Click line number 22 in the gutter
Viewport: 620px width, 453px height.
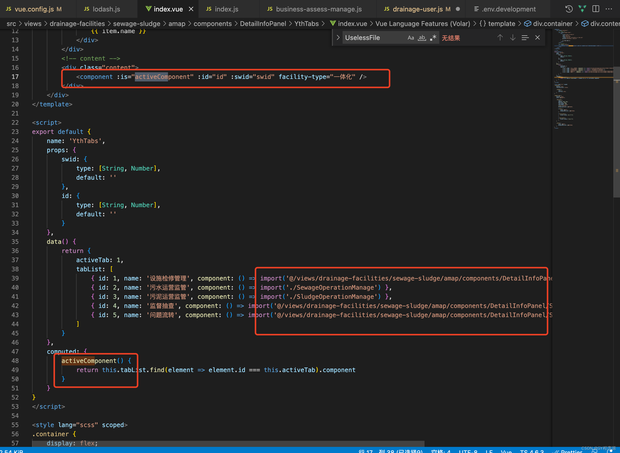click(15, 123)
